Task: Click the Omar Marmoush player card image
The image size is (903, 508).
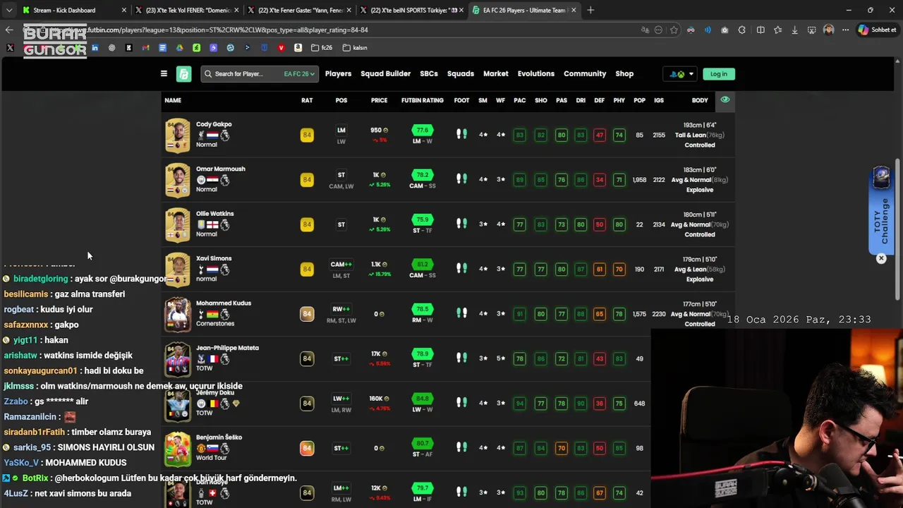Action: (178, 180)
